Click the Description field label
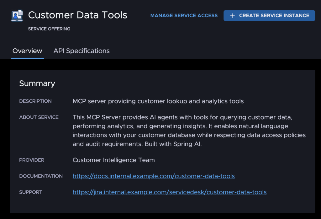Viewport: 321px width, 219px height. (35, 101)
